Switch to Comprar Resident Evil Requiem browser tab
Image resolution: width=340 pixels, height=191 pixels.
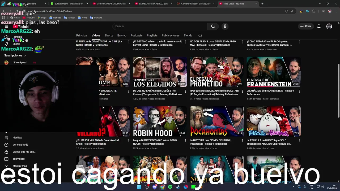pyautogui.click(x=196, y=4)
